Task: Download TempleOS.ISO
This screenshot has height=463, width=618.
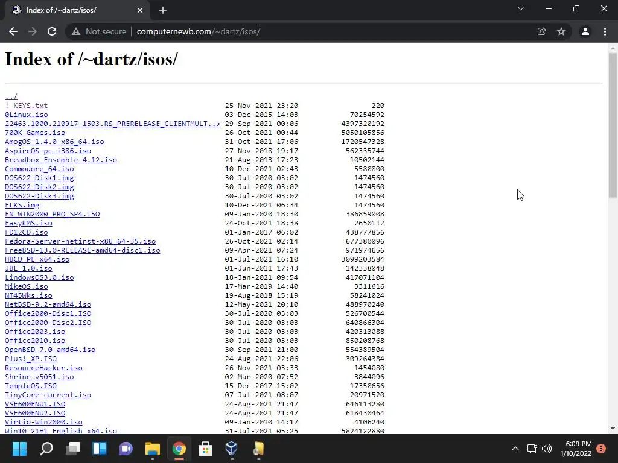Action: click(30, 386)
